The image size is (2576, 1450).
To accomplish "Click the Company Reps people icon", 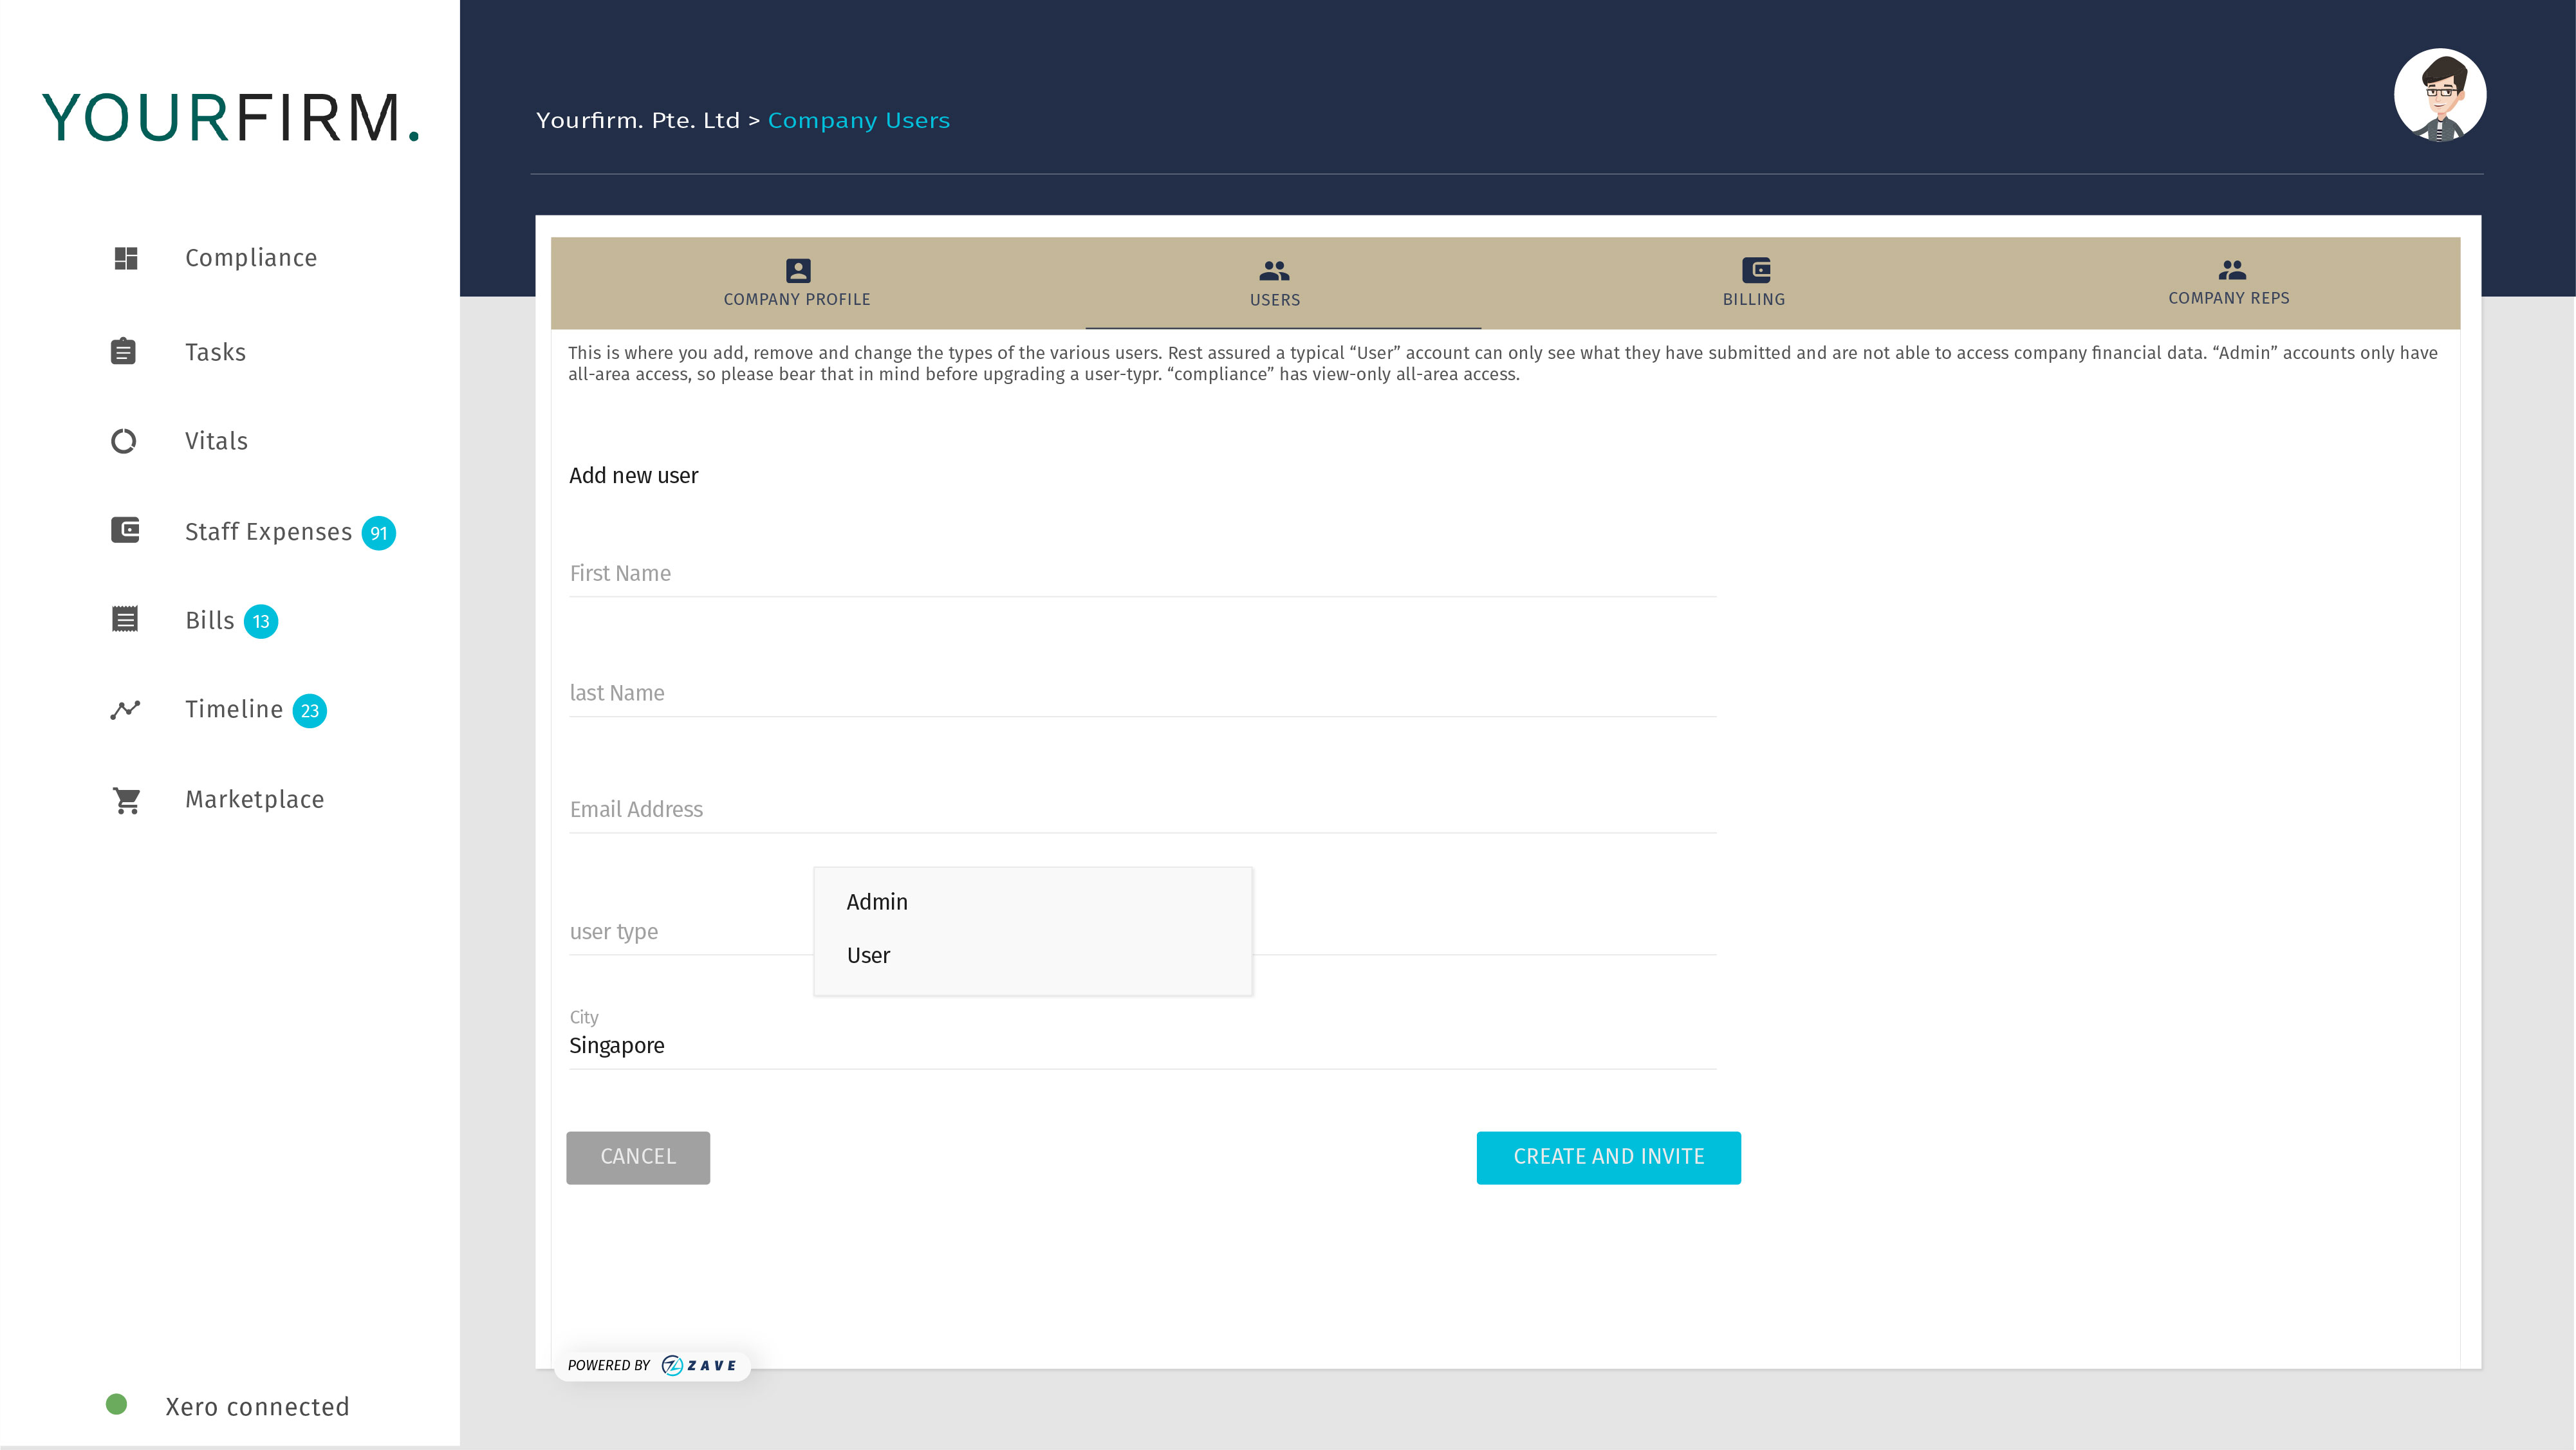I will pyautogui.click(x=2231, y=269).
